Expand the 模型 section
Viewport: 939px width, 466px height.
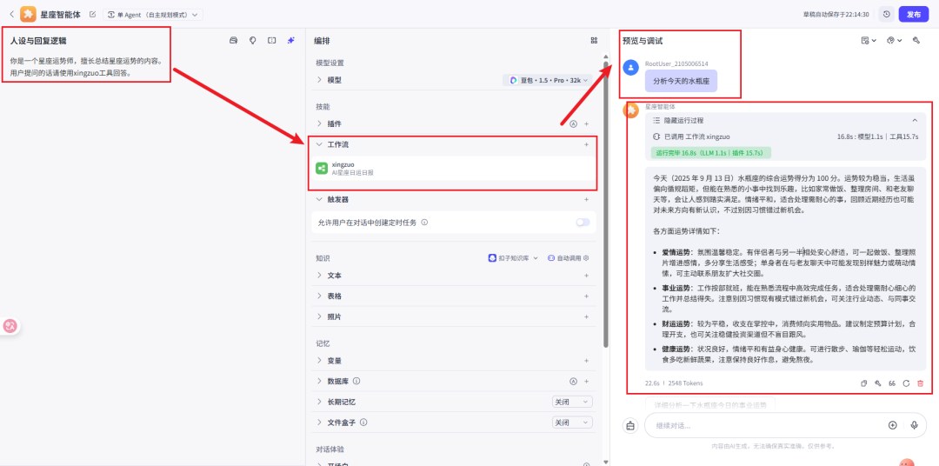coord(319,80)
